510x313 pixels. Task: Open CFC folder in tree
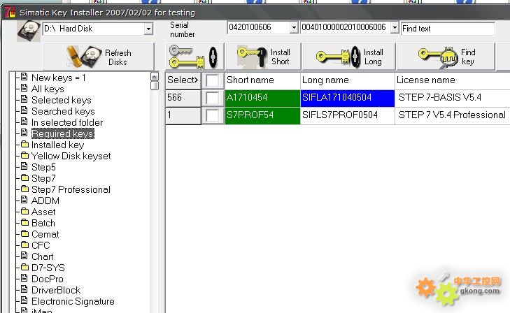41,245
